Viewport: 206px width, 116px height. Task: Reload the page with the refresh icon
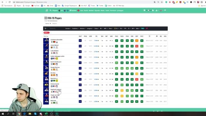pos(10,2)
